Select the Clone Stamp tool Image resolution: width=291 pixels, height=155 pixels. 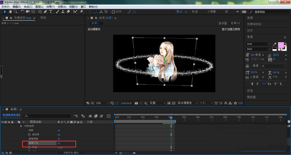point(63,12)
